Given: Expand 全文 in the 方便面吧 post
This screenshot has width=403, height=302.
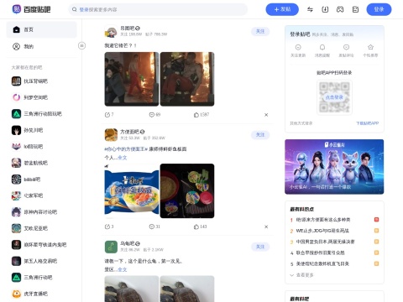Looking at the screenshot, I should pos(123,158).
